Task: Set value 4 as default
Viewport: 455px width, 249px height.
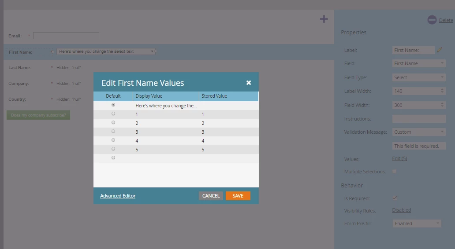Action: click(113, 140)
